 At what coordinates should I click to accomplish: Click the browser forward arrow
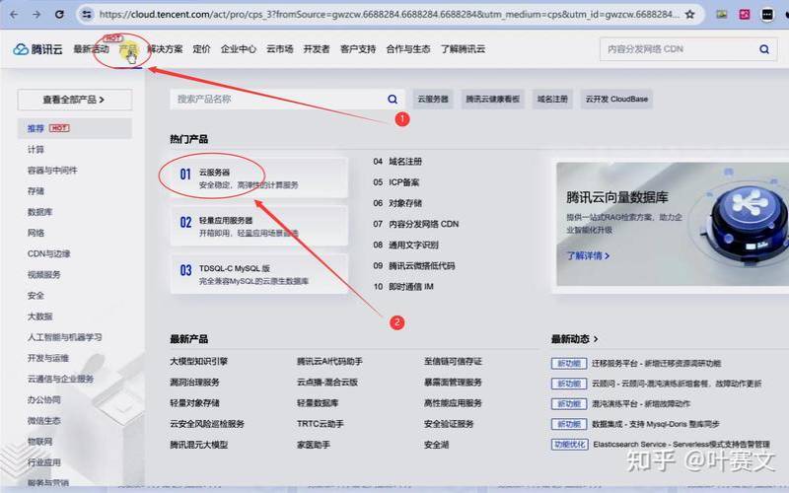pos(36,14)
